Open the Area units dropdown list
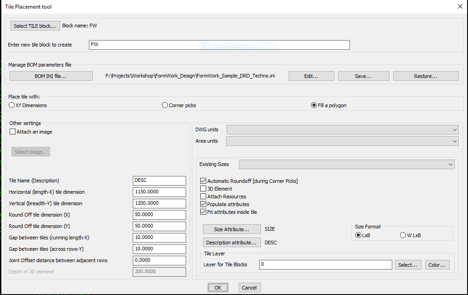Screen dimensions: 468x295 click(x=342, y=141)
